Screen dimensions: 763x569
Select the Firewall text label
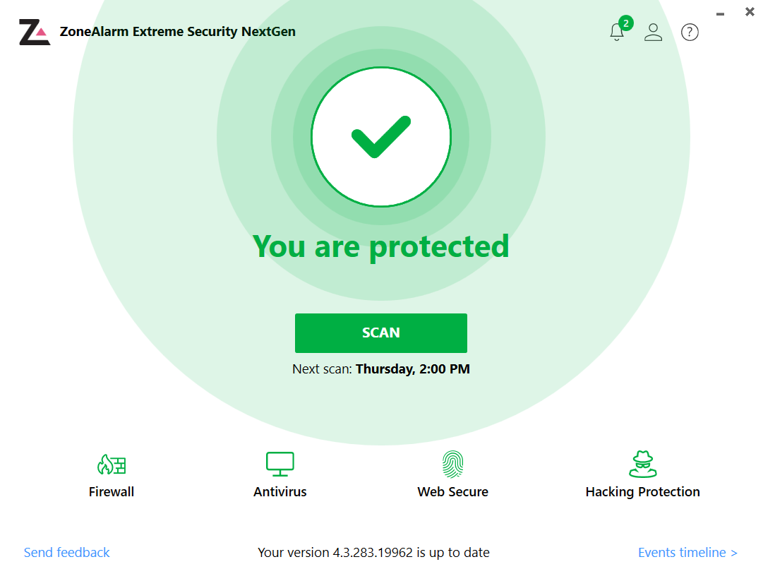point(112,492)
